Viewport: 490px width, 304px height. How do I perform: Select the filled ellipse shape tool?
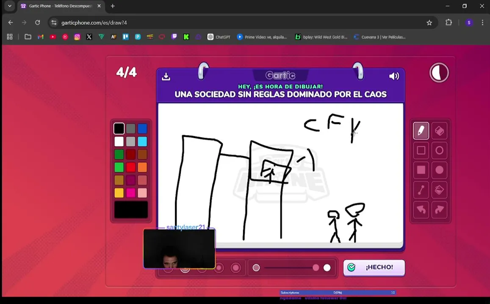click(x=439, y=170)
